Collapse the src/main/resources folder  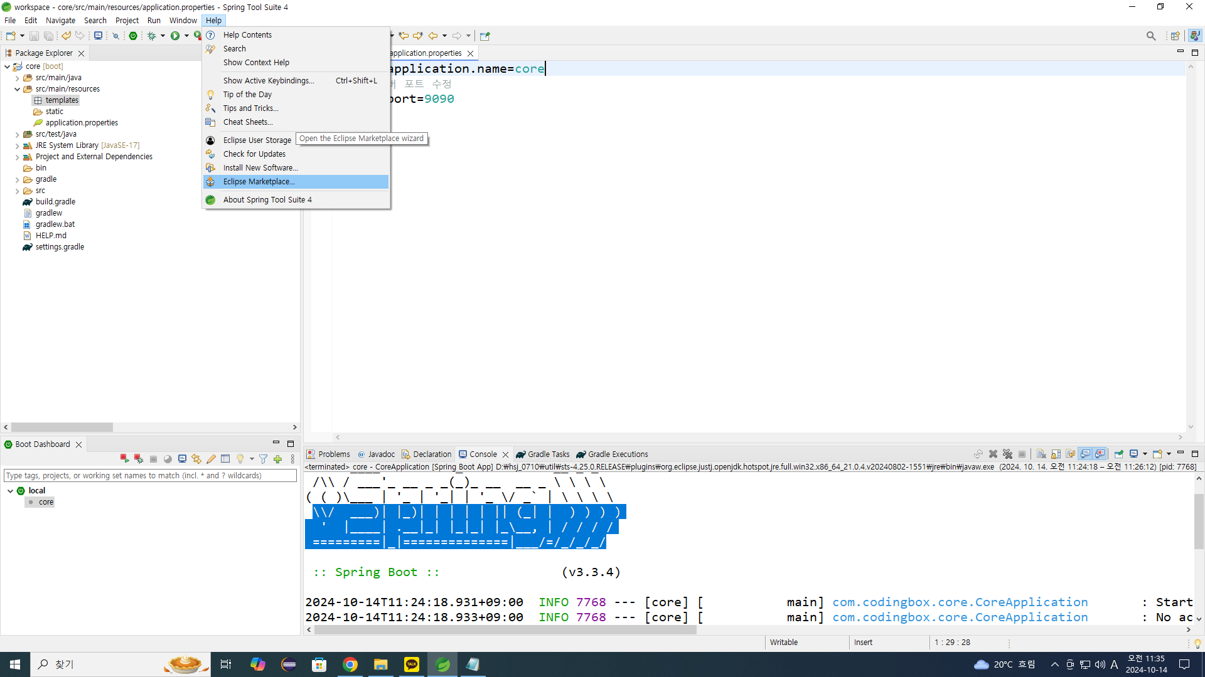(x=17, y=89)
